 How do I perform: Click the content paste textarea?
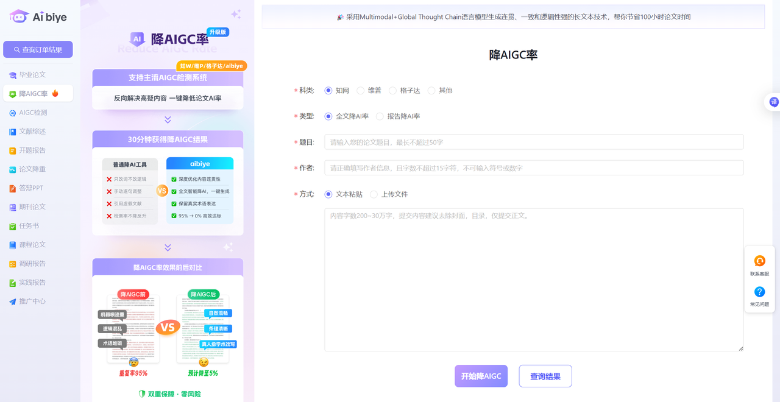click(534, 280)
